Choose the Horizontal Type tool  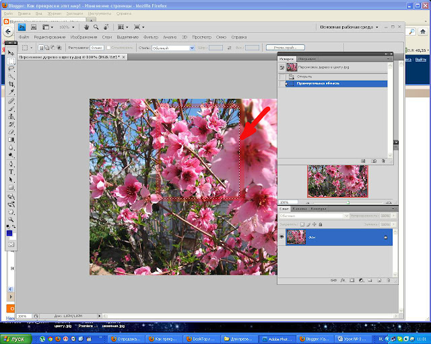click(11, 171)
